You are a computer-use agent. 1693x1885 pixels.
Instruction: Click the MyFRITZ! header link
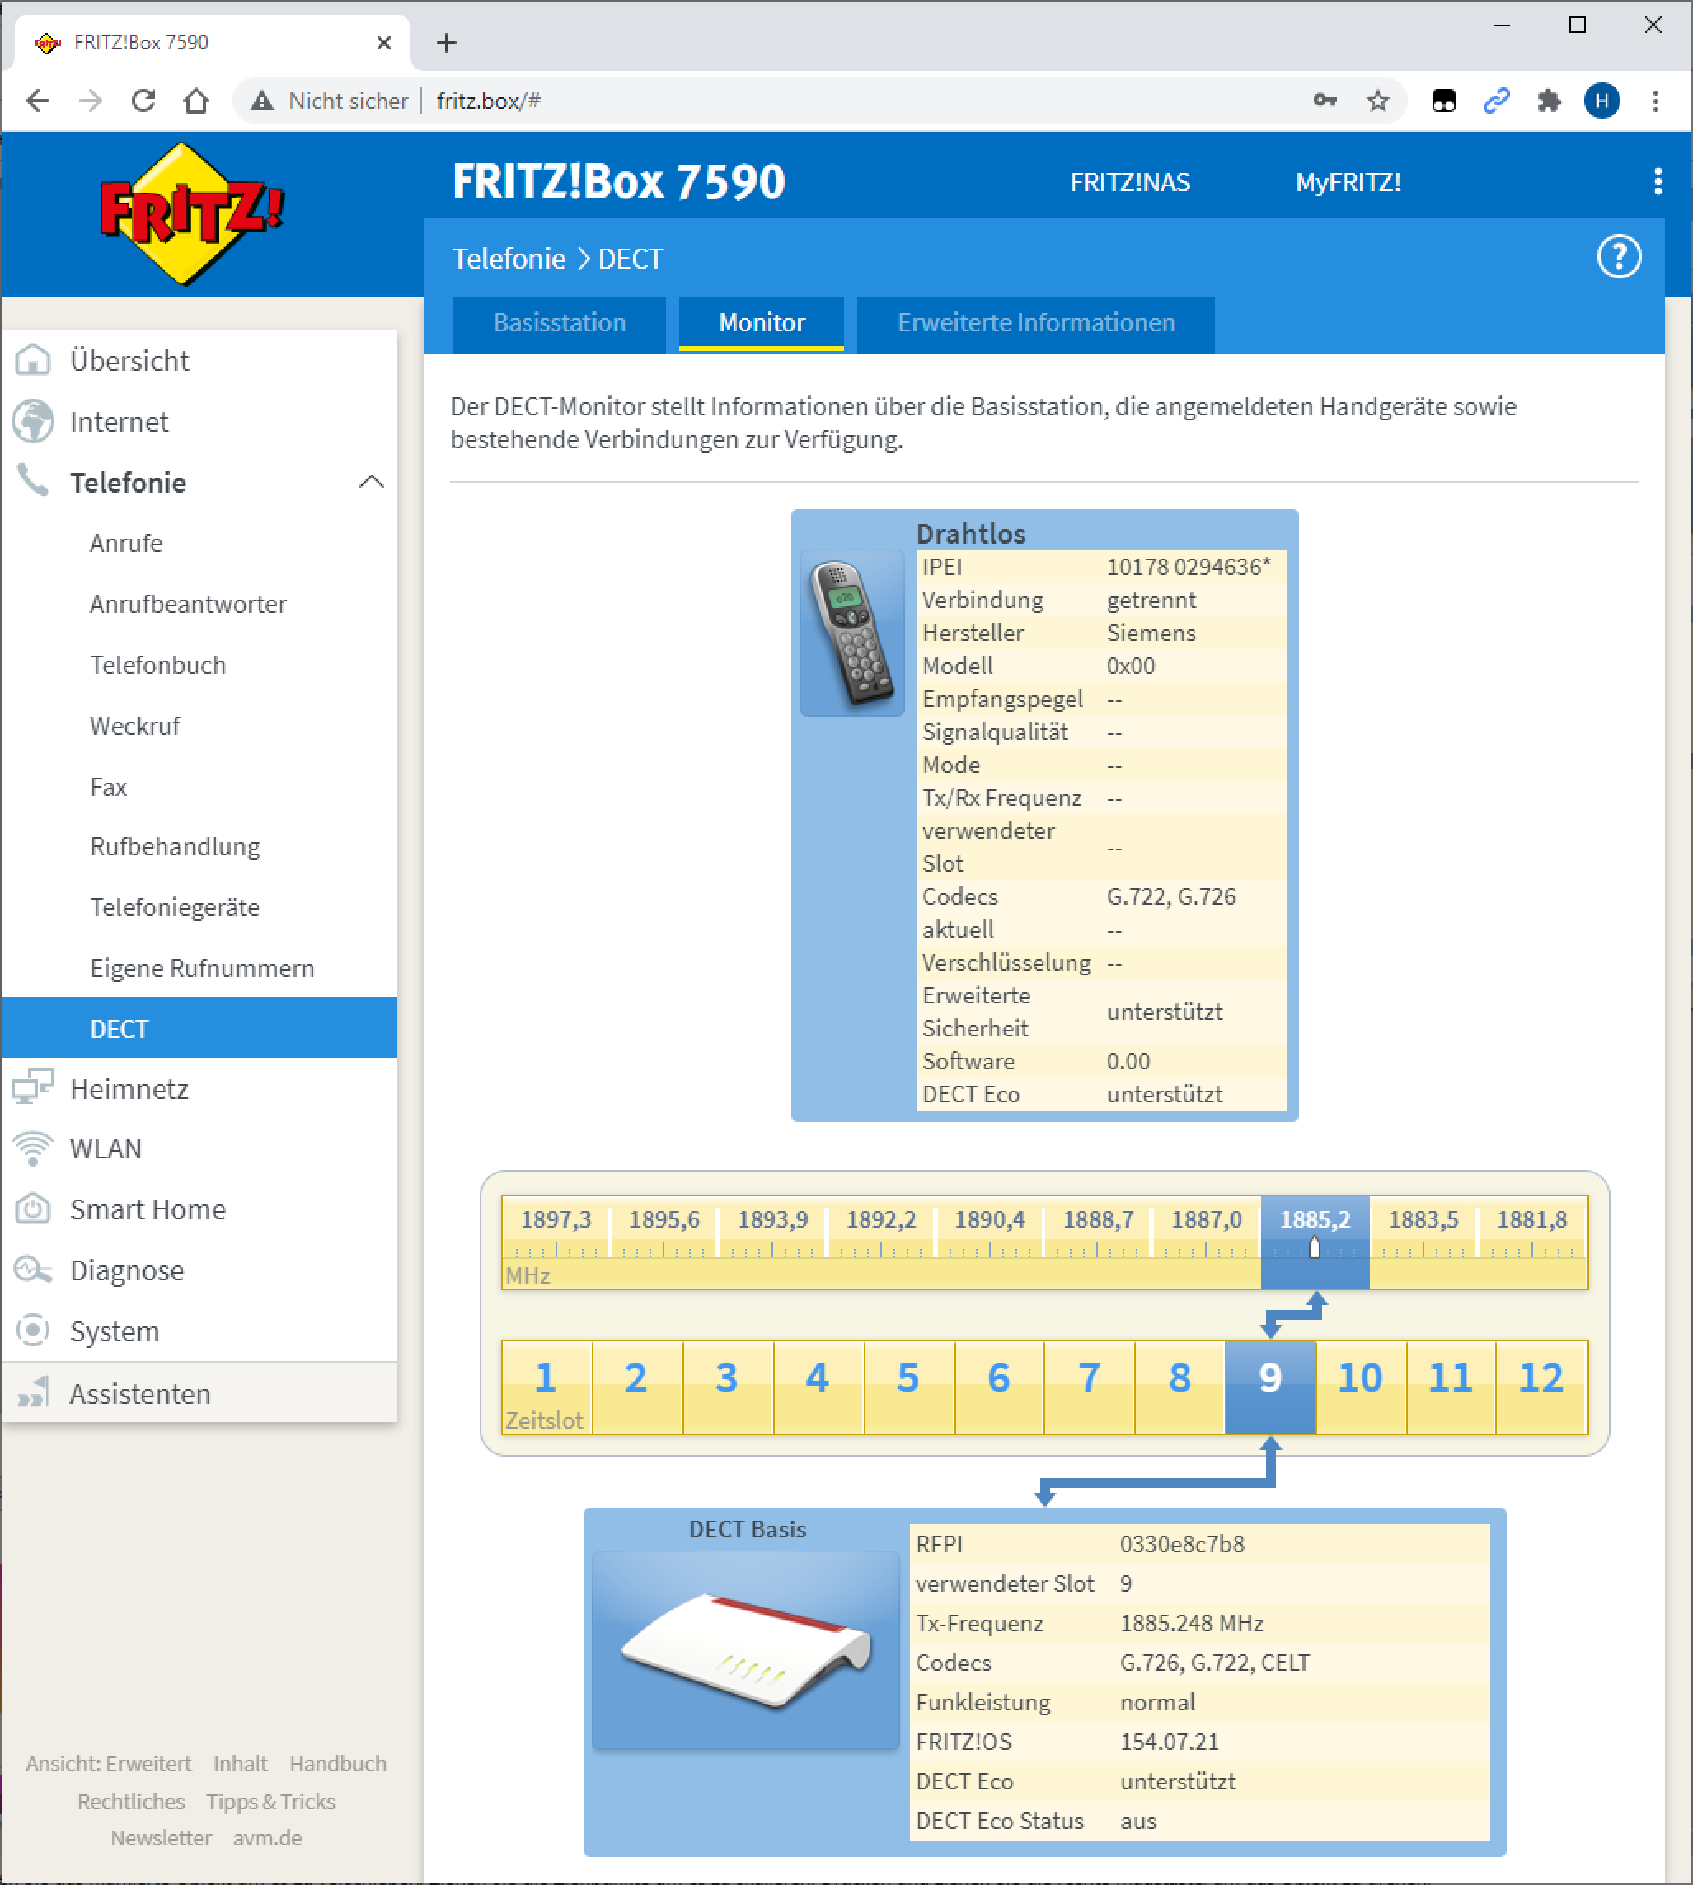(x=1347, y=182)
